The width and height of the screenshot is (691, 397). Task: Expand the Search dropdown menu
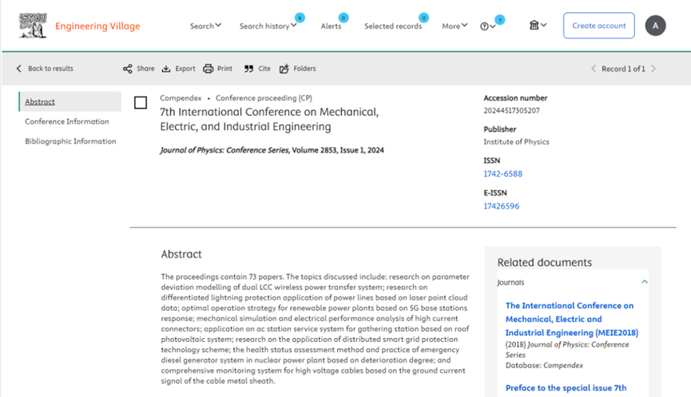click(205, 26)
